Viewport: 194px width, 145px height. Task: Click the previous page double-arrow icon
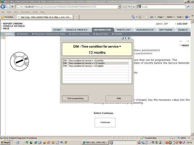click(x=180, y=41)
